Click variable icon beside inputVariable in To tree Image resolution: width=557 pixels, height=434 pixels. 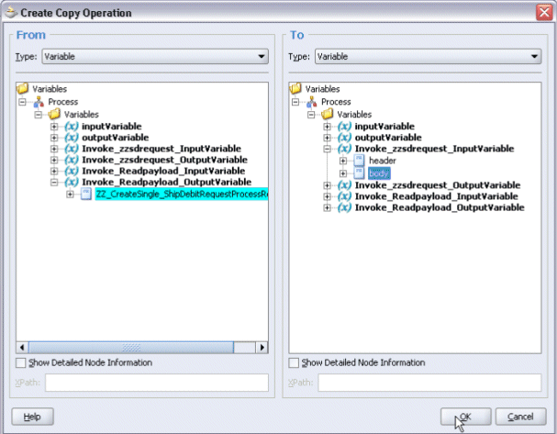click(x=344, y=127)
